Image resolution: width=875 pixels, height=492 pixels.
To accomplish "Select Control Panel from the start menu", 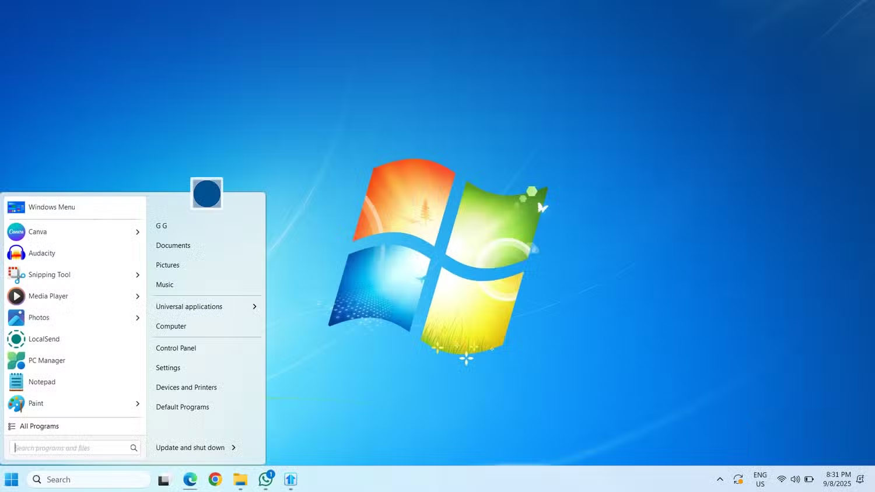I will (176, 348).
